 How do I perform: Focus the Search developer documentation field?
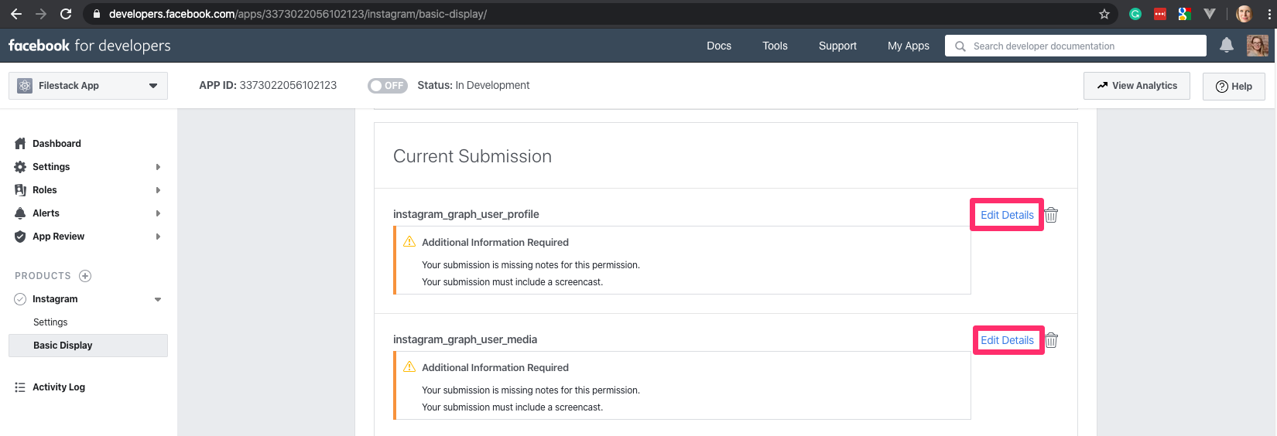click(1076, 46)
